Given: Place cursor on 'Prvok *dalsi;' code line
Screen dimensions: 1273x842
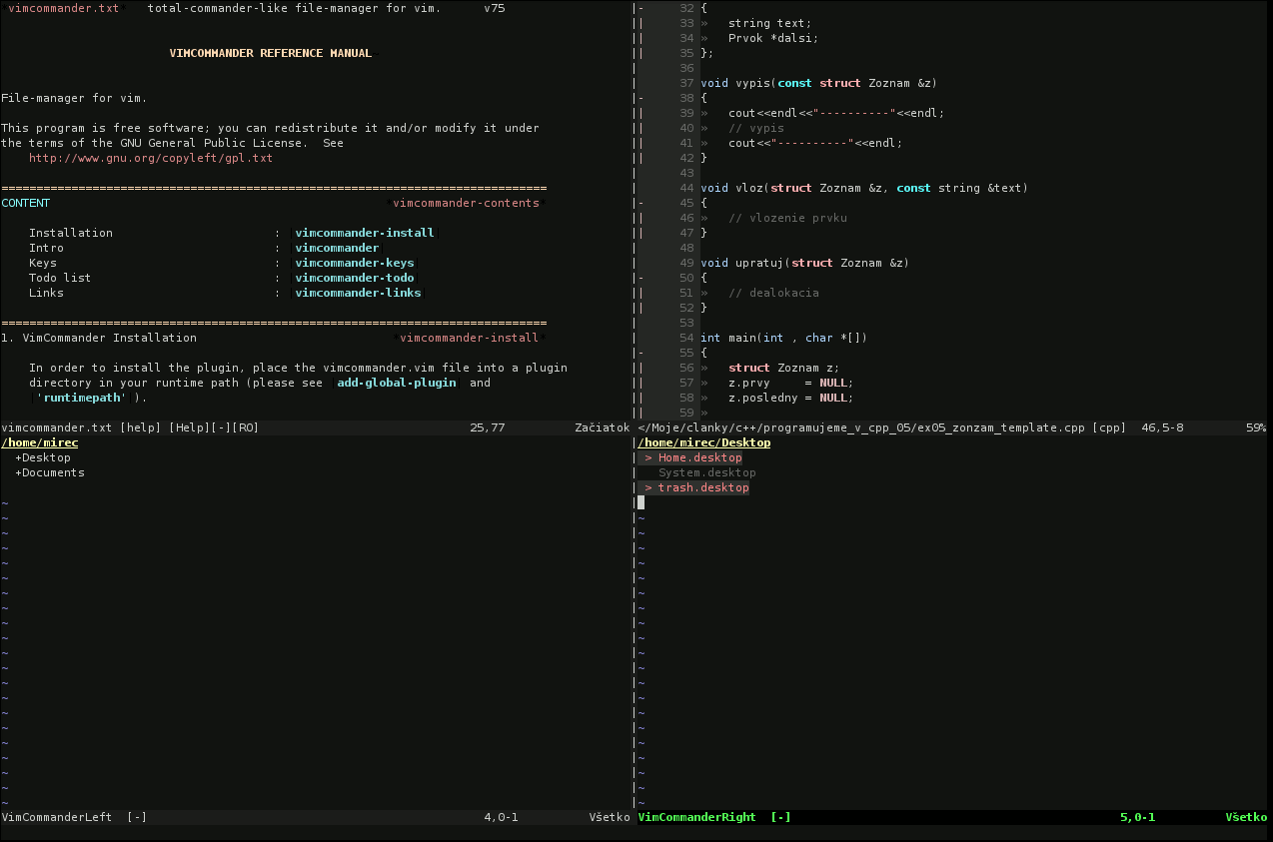Looking at the screenshot, I should (x=773, y=38).
